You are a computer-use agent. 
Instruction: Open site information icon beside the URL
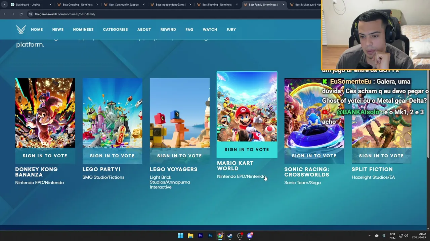tap(31, 14)
